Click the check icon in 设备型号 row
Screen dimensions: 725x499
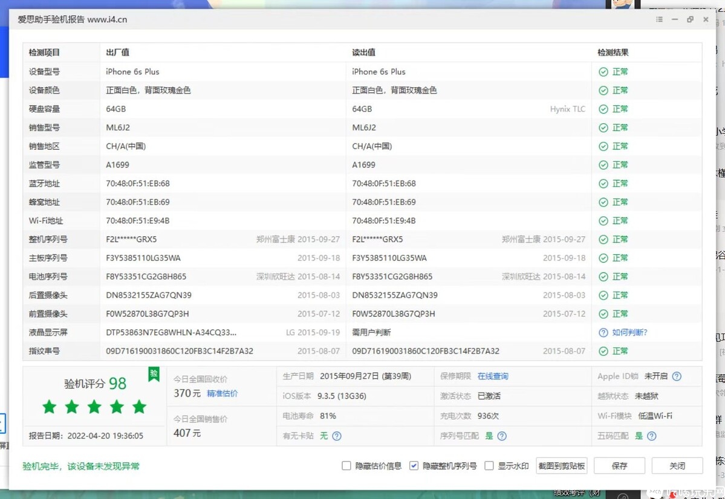click(603, 72)
